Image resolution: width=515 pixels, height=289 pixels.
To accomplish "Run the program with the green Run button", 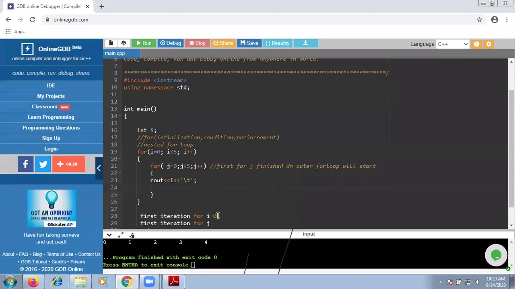I will [x=144, y=43].
